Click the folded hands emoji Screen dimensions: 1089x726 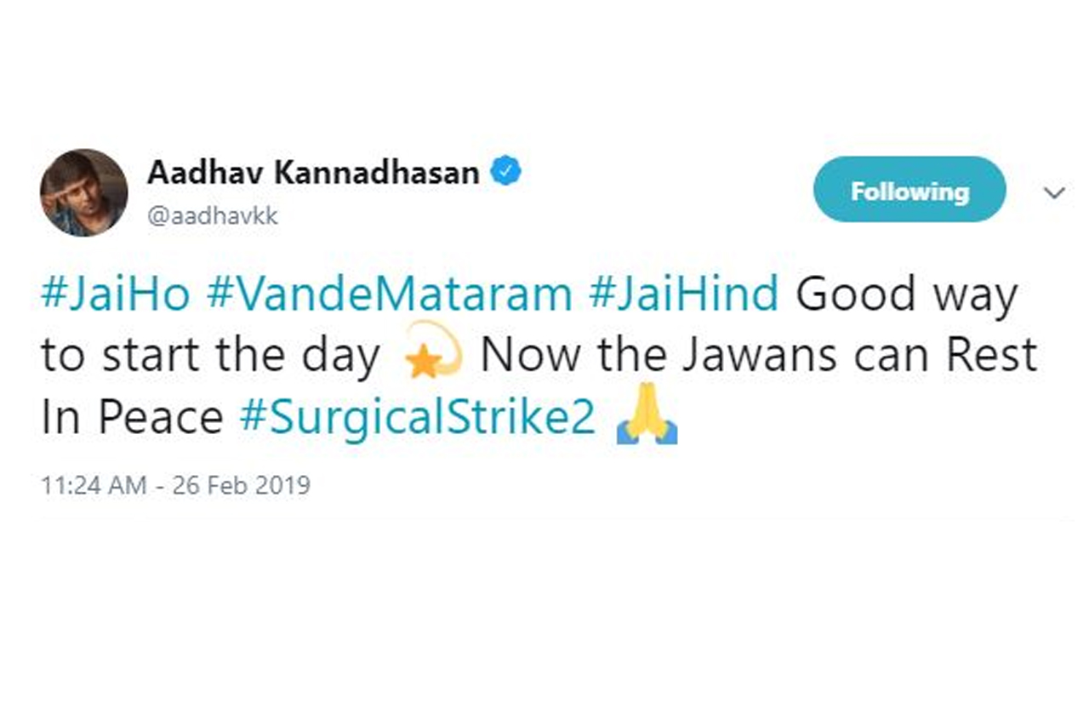(646, 418)
